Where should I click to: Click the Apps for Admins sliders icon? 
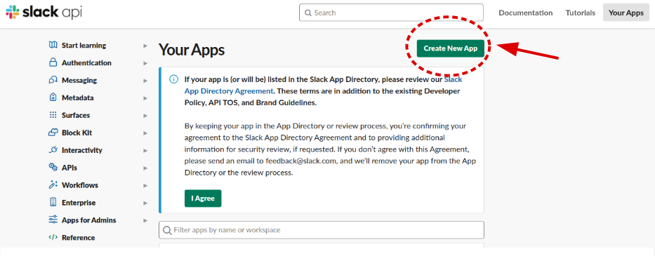click(53, 220)
